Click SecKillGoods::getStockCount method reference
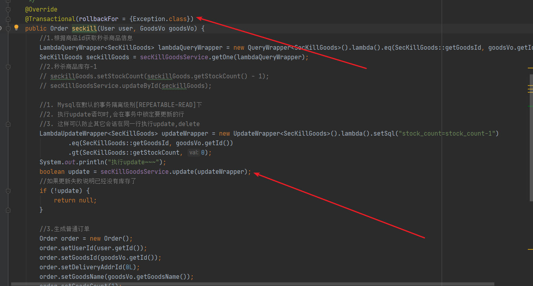This screenshot has width=533, height=286. pyautogui.click(x=131, y=153)
